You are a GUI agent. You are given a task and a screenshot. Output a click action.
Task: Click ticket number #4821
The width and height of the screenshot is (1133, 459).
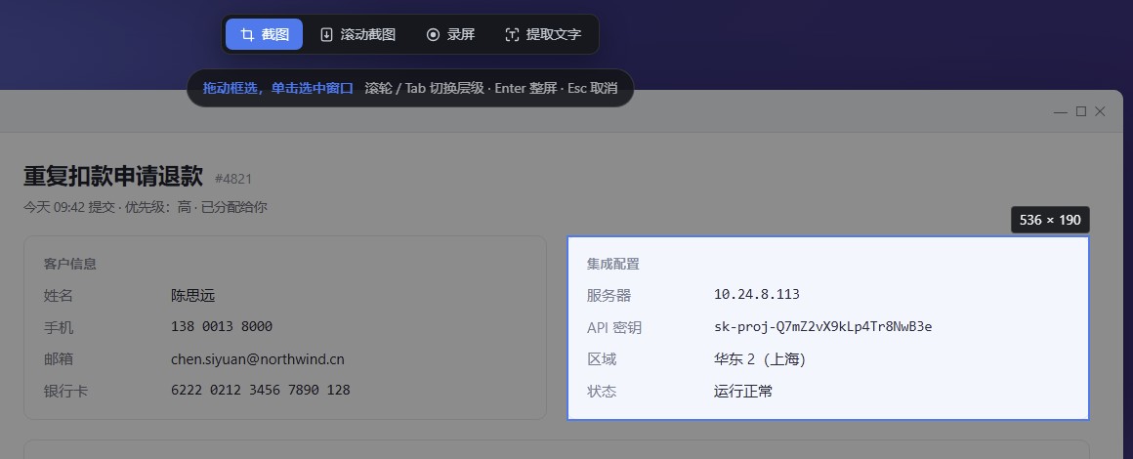(233, 179)
